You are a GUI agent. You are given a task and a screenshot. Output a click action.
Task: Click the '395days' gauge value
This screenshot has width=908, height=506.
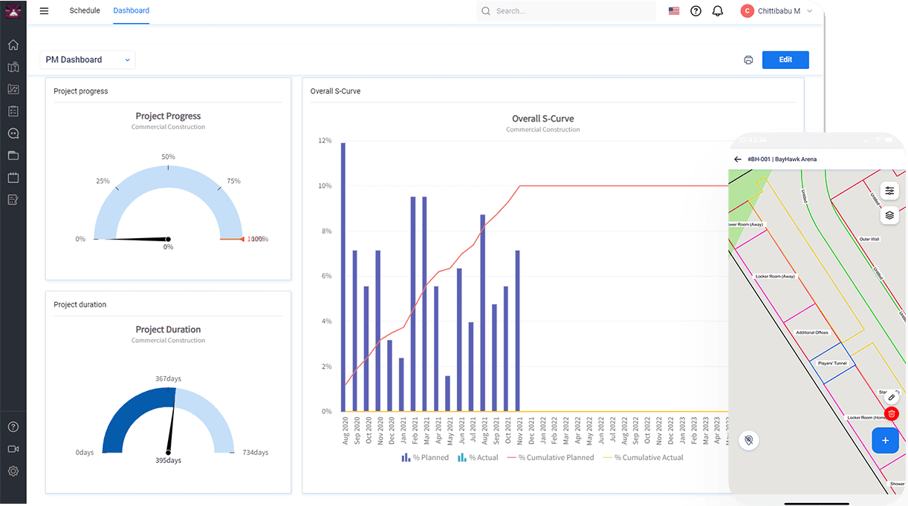[x=169, y=460]
